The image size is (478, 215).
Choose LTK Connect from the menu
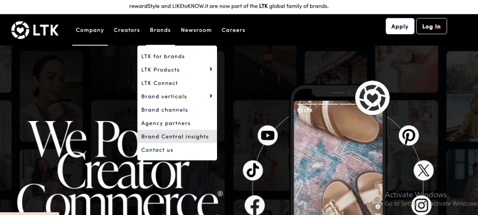point(160,83)
